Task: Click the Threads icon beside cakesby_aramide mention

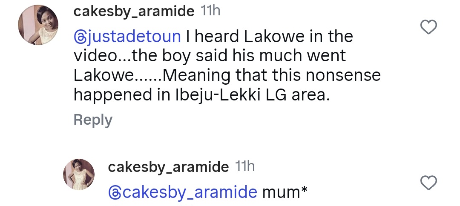Action: 115,192
